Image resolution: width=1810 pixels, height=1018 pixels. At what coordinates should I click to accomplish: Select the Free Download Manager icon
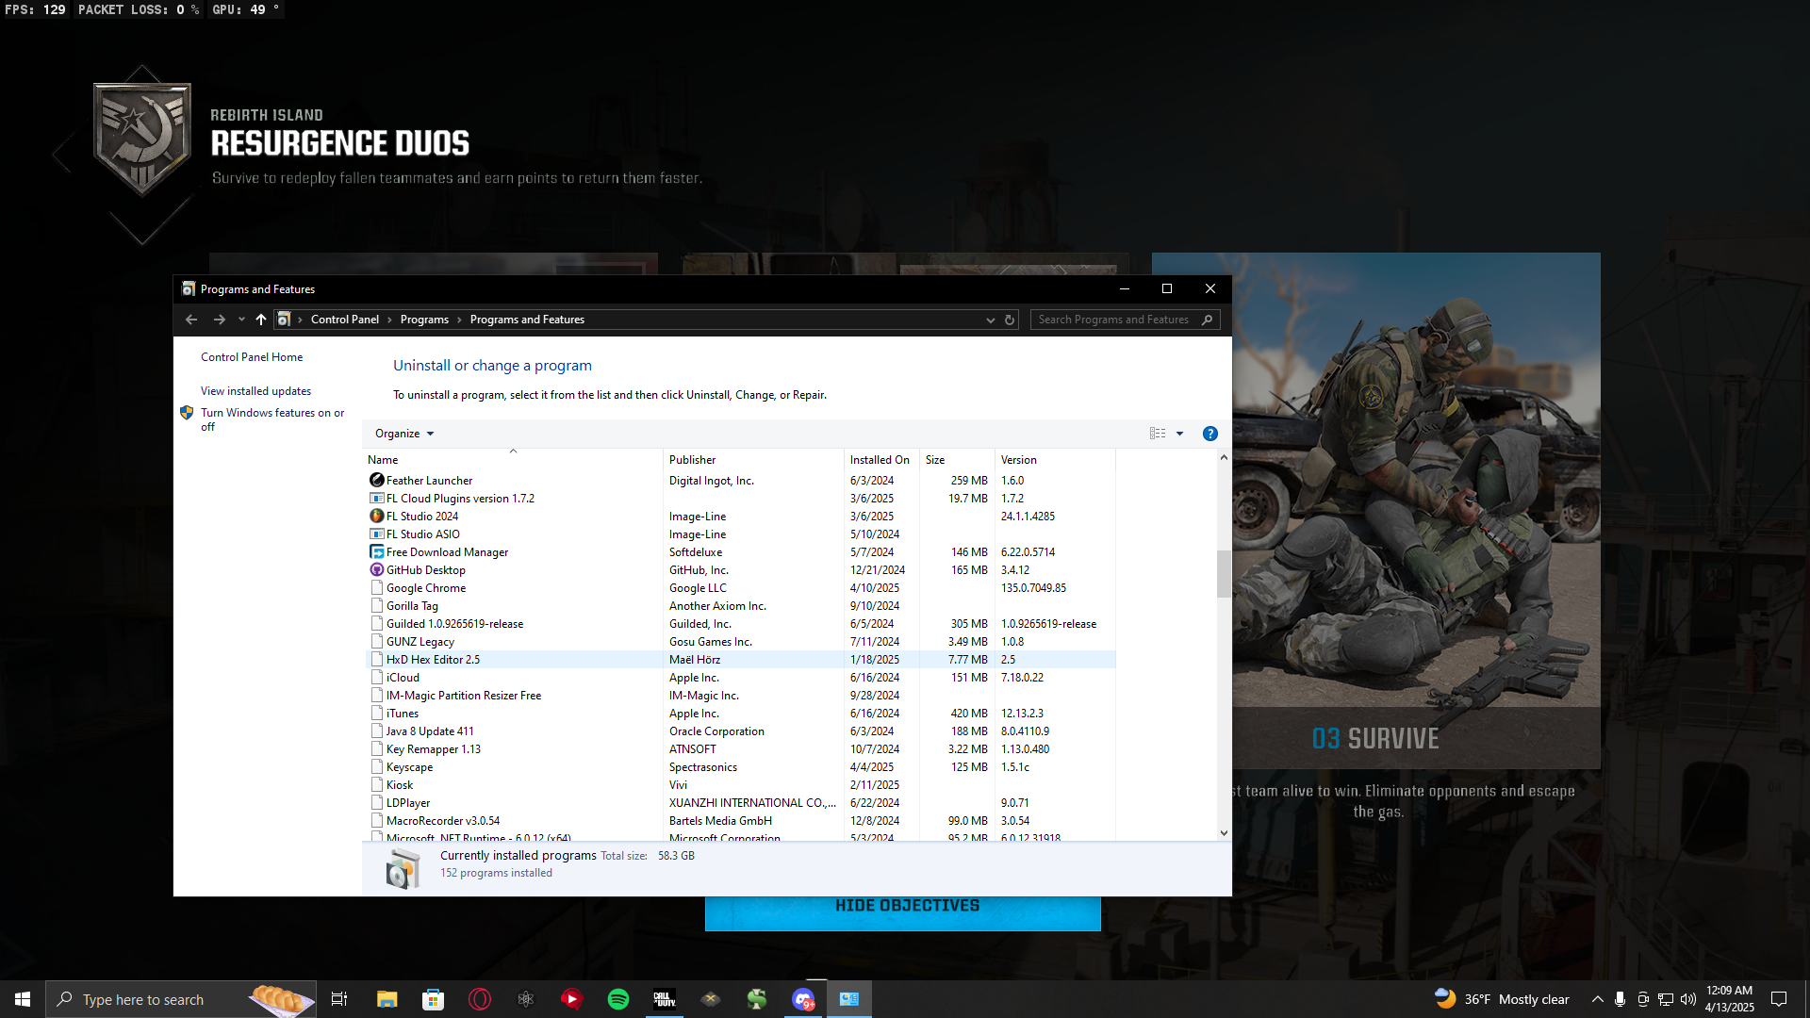click(377, 552)
